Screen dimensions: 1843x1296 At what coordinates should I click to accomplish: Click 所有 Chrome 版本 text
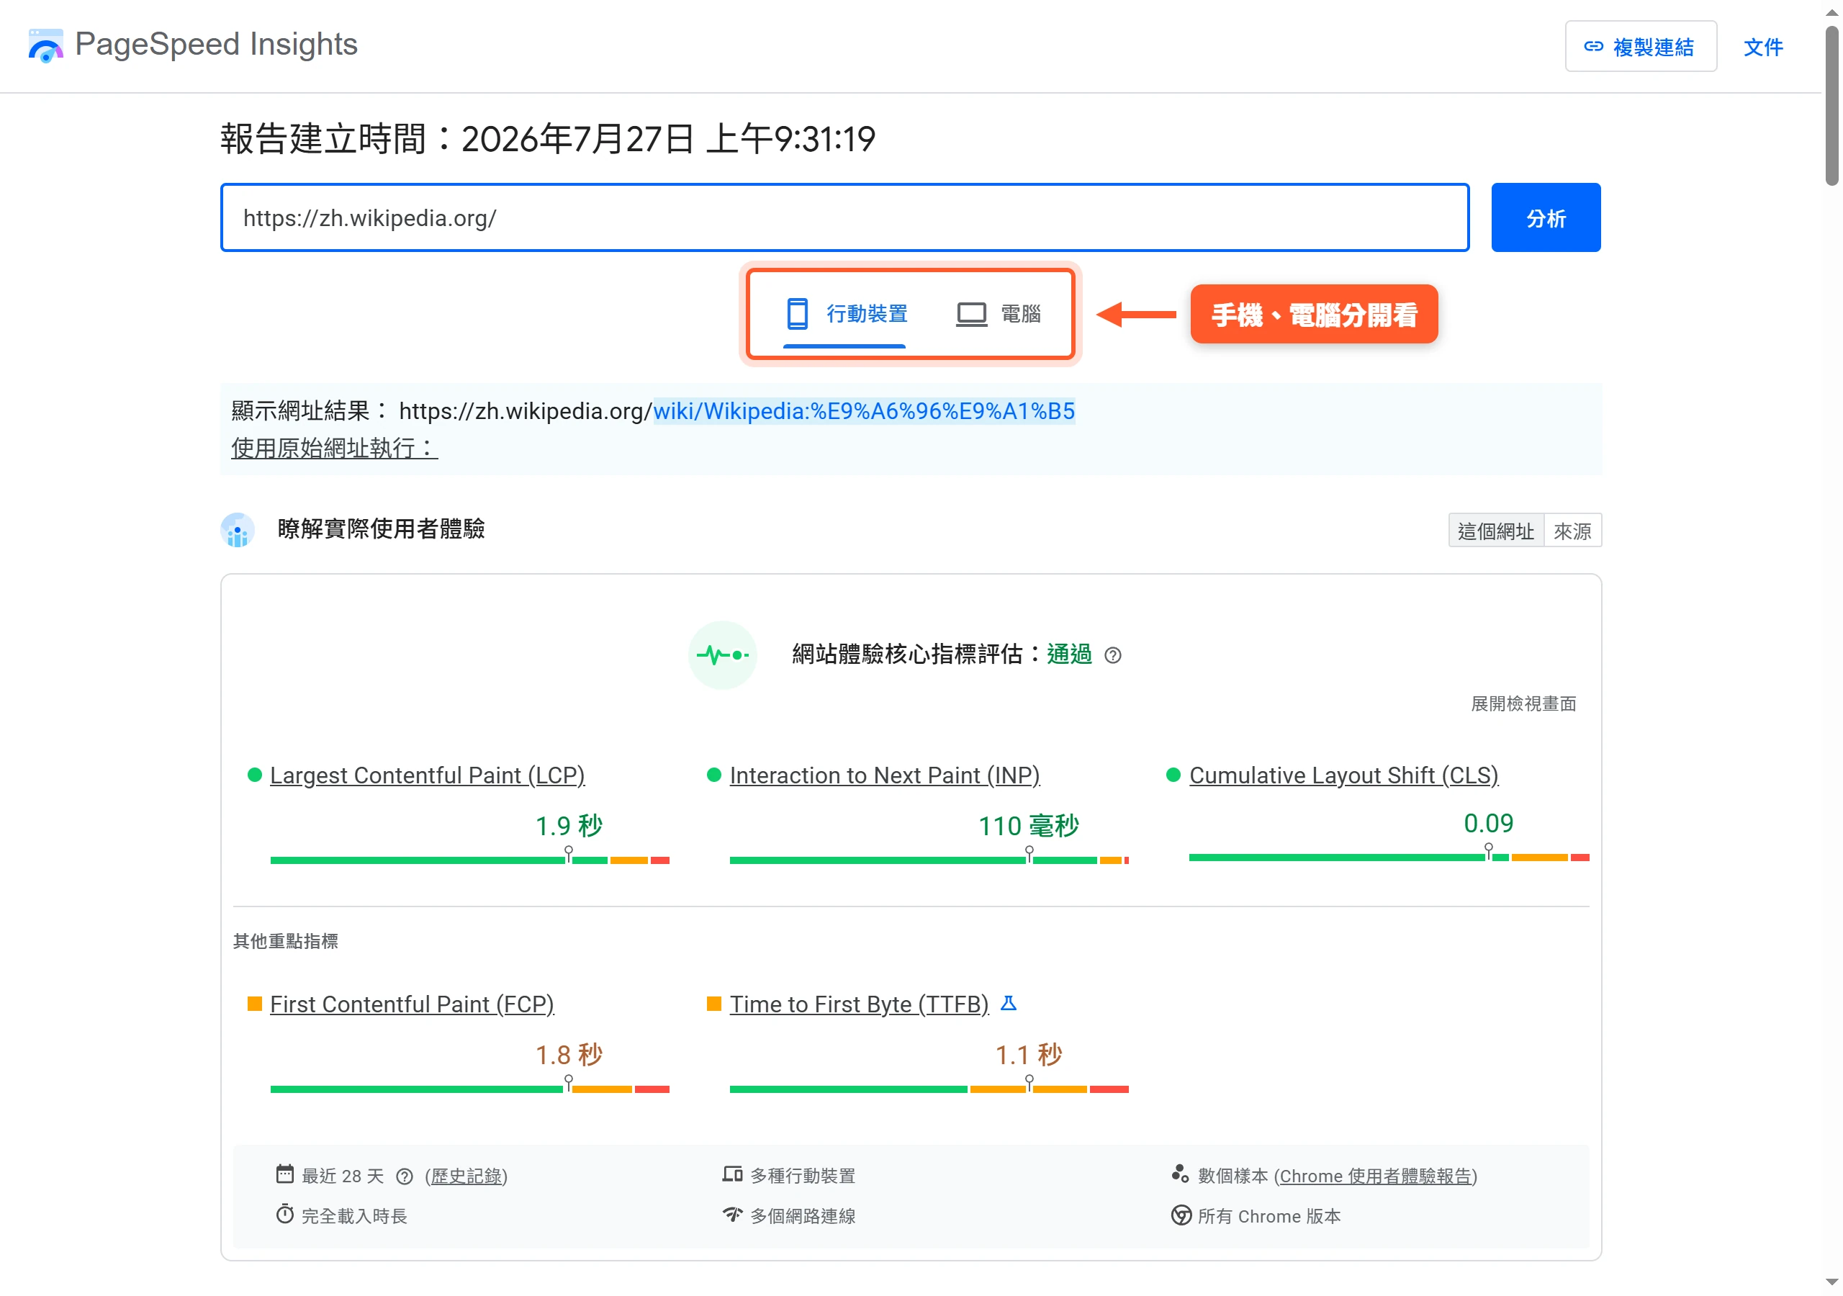[x=1269, y=1215]
